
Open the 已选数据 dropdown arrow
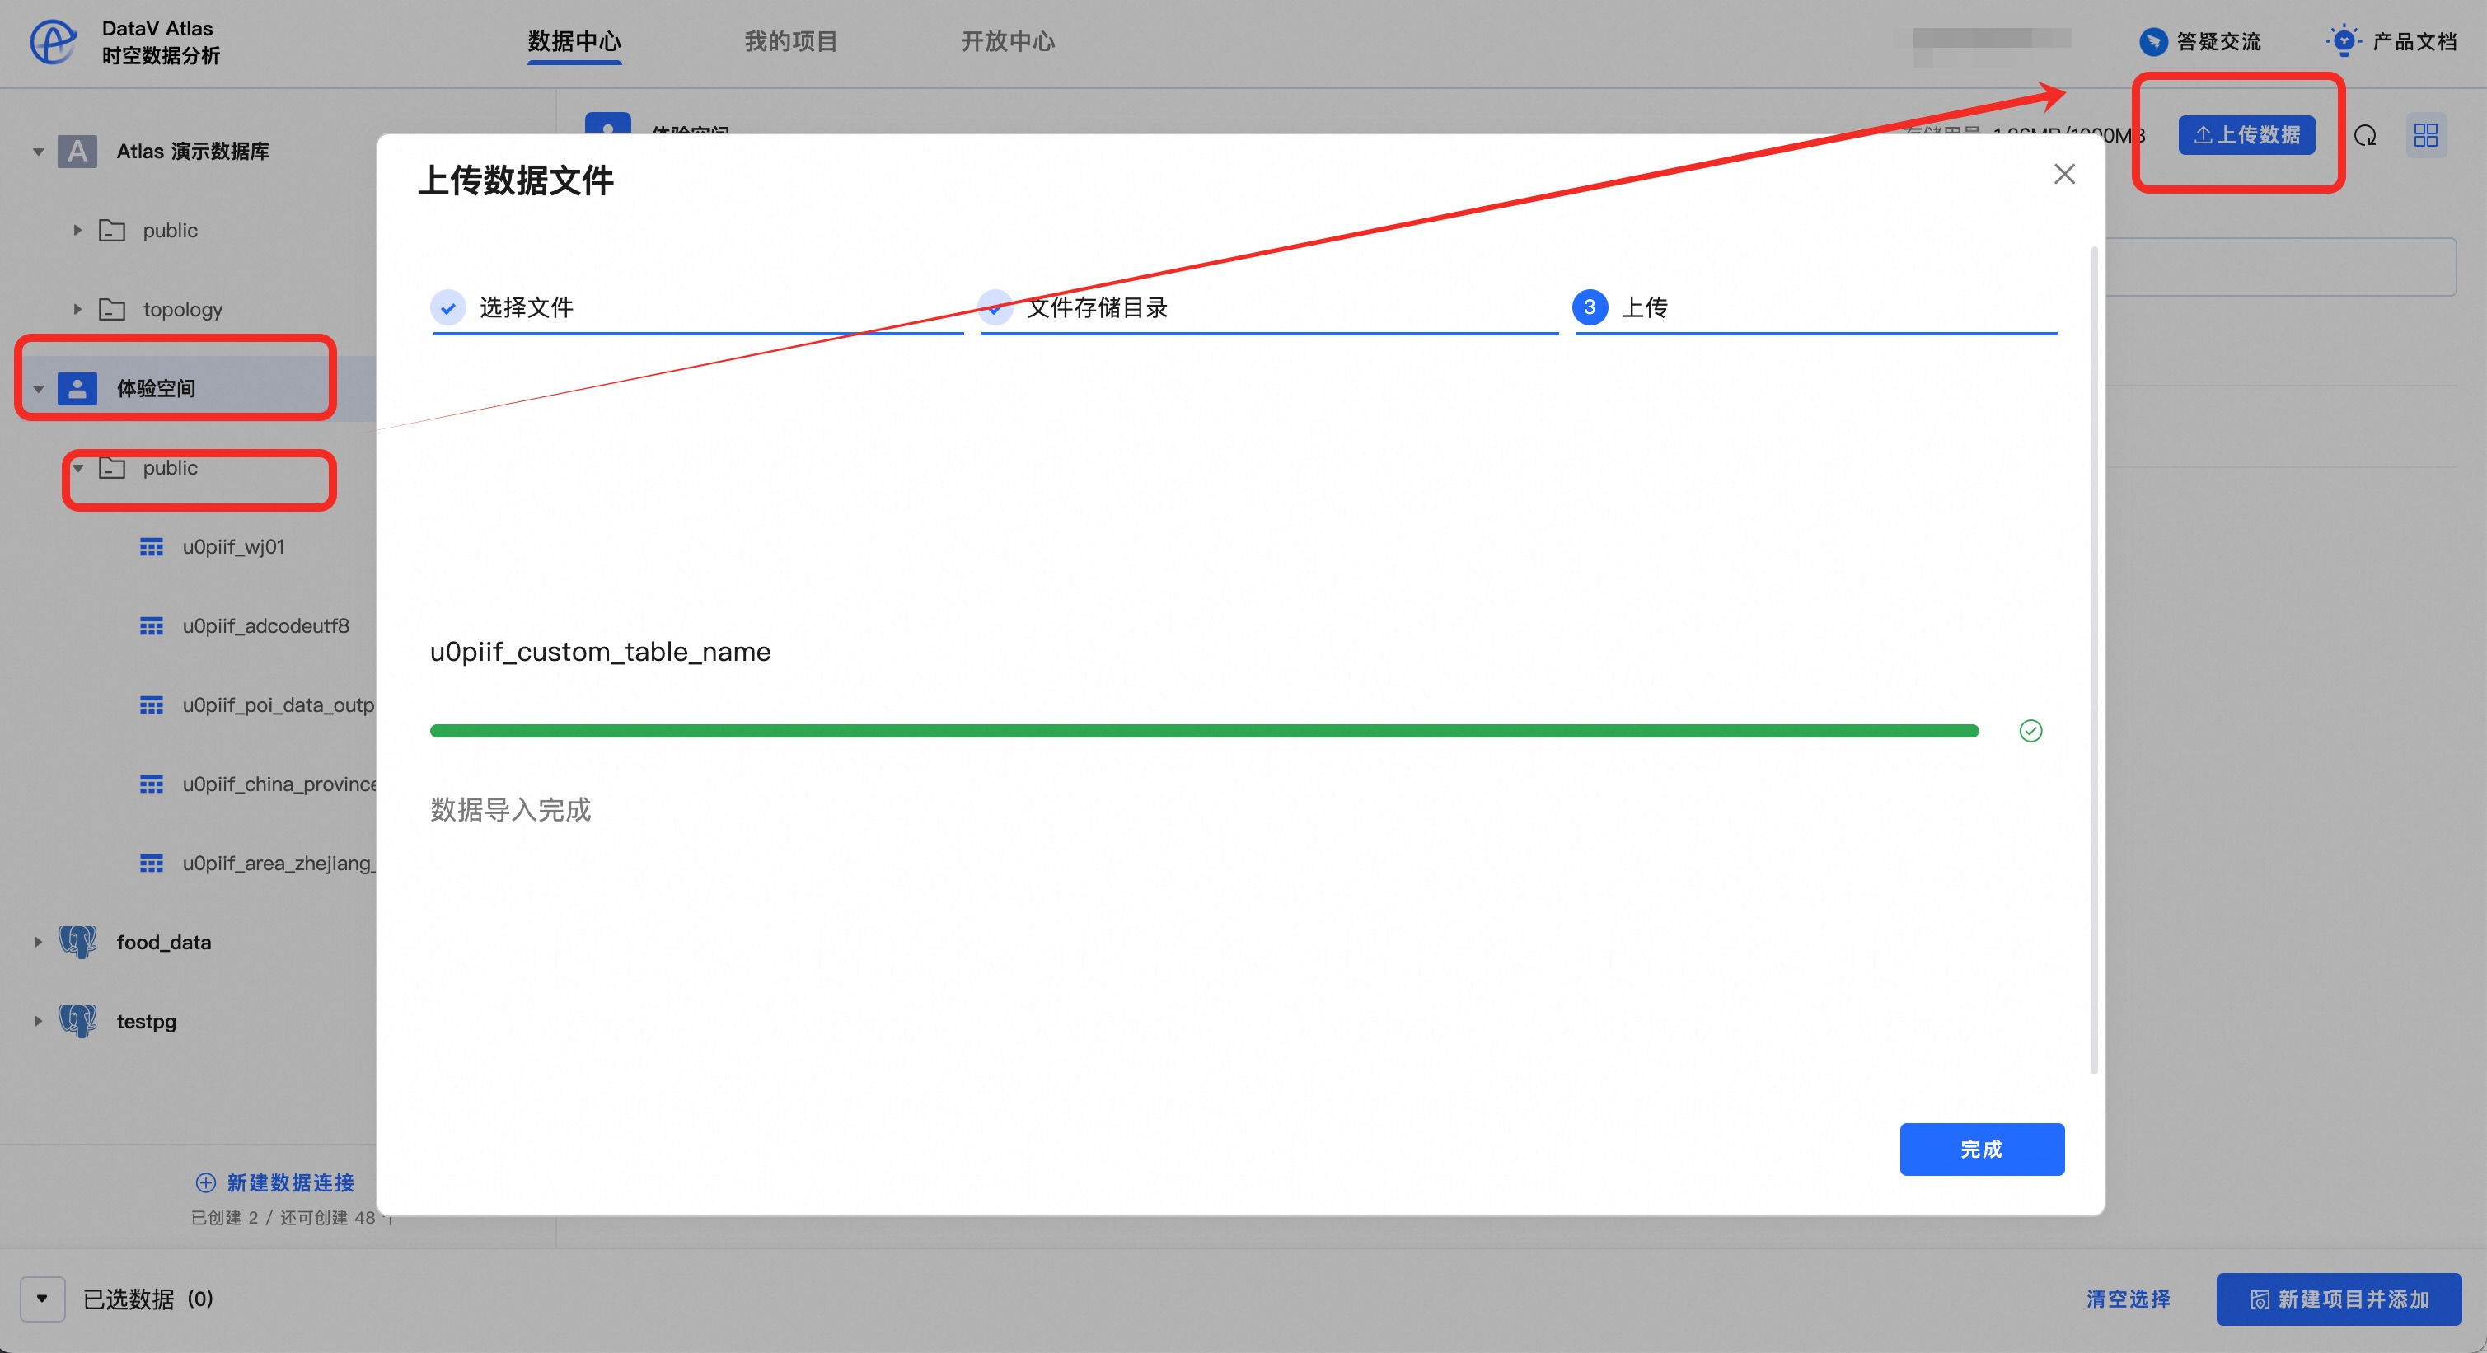pos(43,1299)
